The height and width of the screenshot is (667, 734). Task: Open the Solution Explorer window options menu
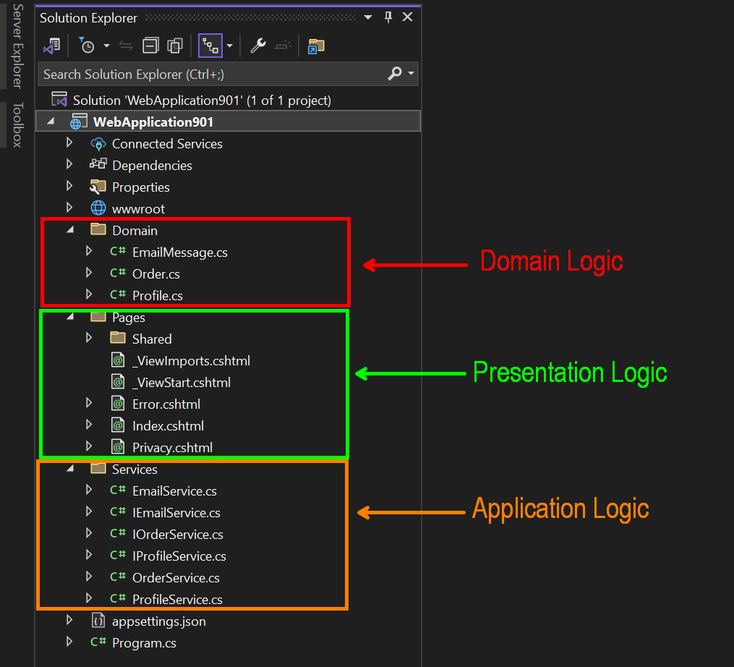tap(368, 17)
